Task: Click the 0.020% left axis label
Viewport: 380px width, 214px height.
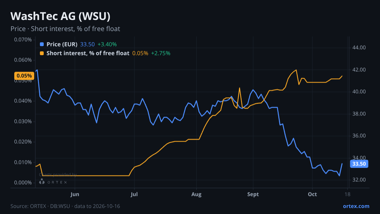Action: (x=23, y=142)
